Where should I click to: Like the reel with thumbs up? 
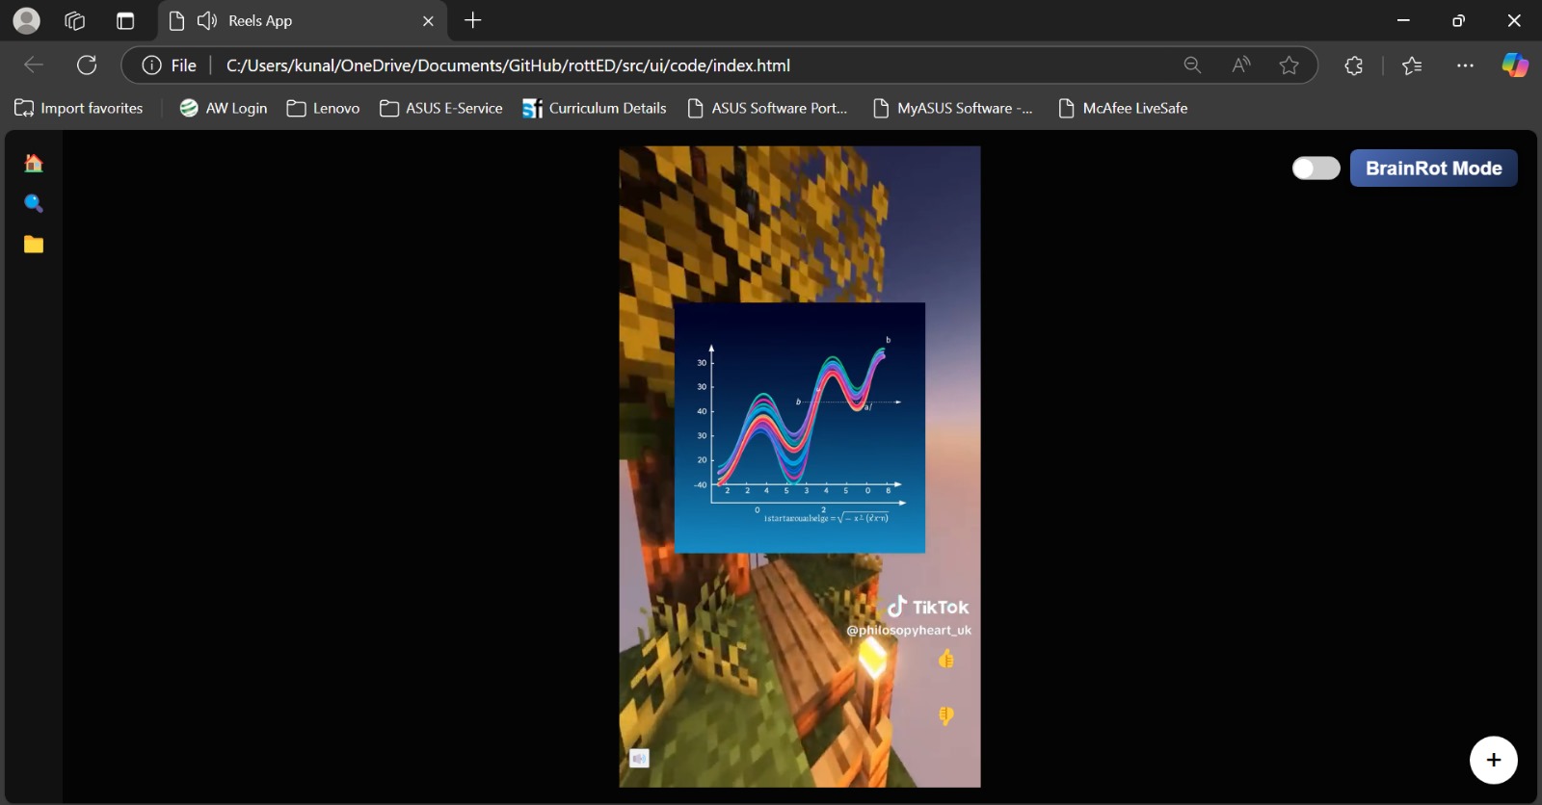[x=946, y=659]
